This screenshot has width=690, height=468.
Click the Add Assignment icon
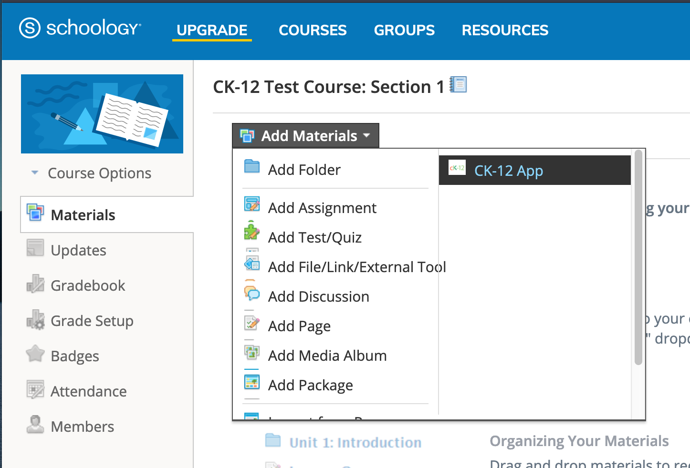[x=252, y=204]
